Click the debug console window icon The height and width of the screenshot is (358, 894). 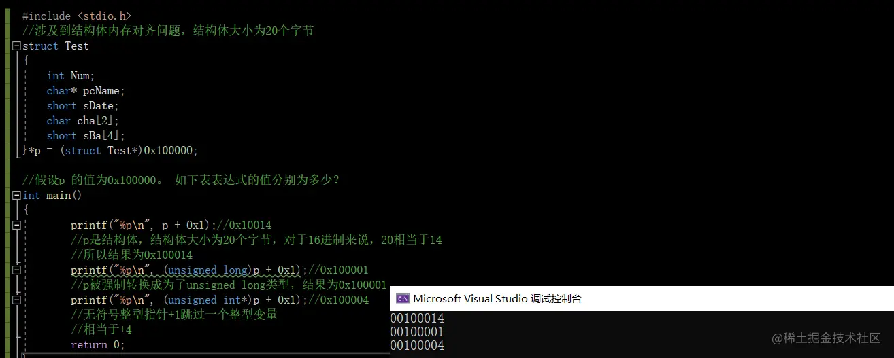402,298
